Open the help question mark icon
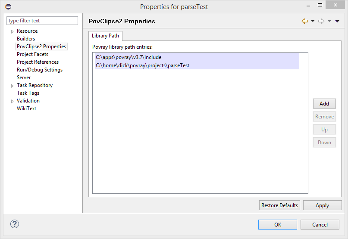Image resolution: width=348 pixels, height=239 pixels. point(15,224)
